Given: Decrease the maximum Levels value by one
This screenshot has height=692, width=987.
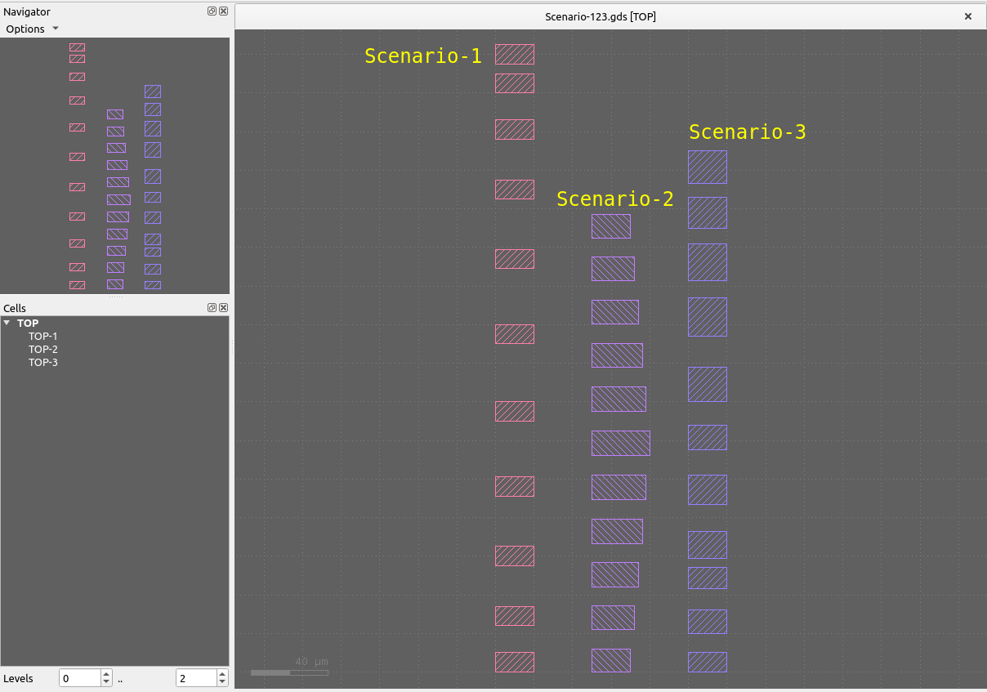Looking at the screenshot, I should (221, 682).
